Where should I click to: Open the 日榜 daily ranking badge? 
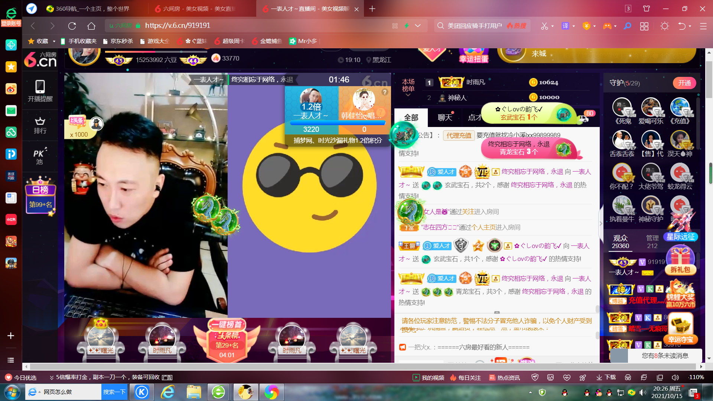coord(40,197)
